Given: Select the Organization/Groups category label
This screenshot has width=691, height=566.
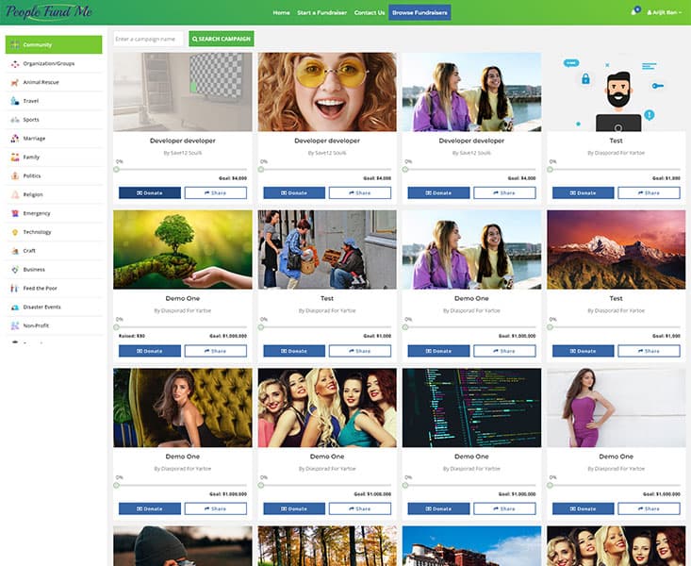Looking at the screenshot, I should [x=48, y=63].
